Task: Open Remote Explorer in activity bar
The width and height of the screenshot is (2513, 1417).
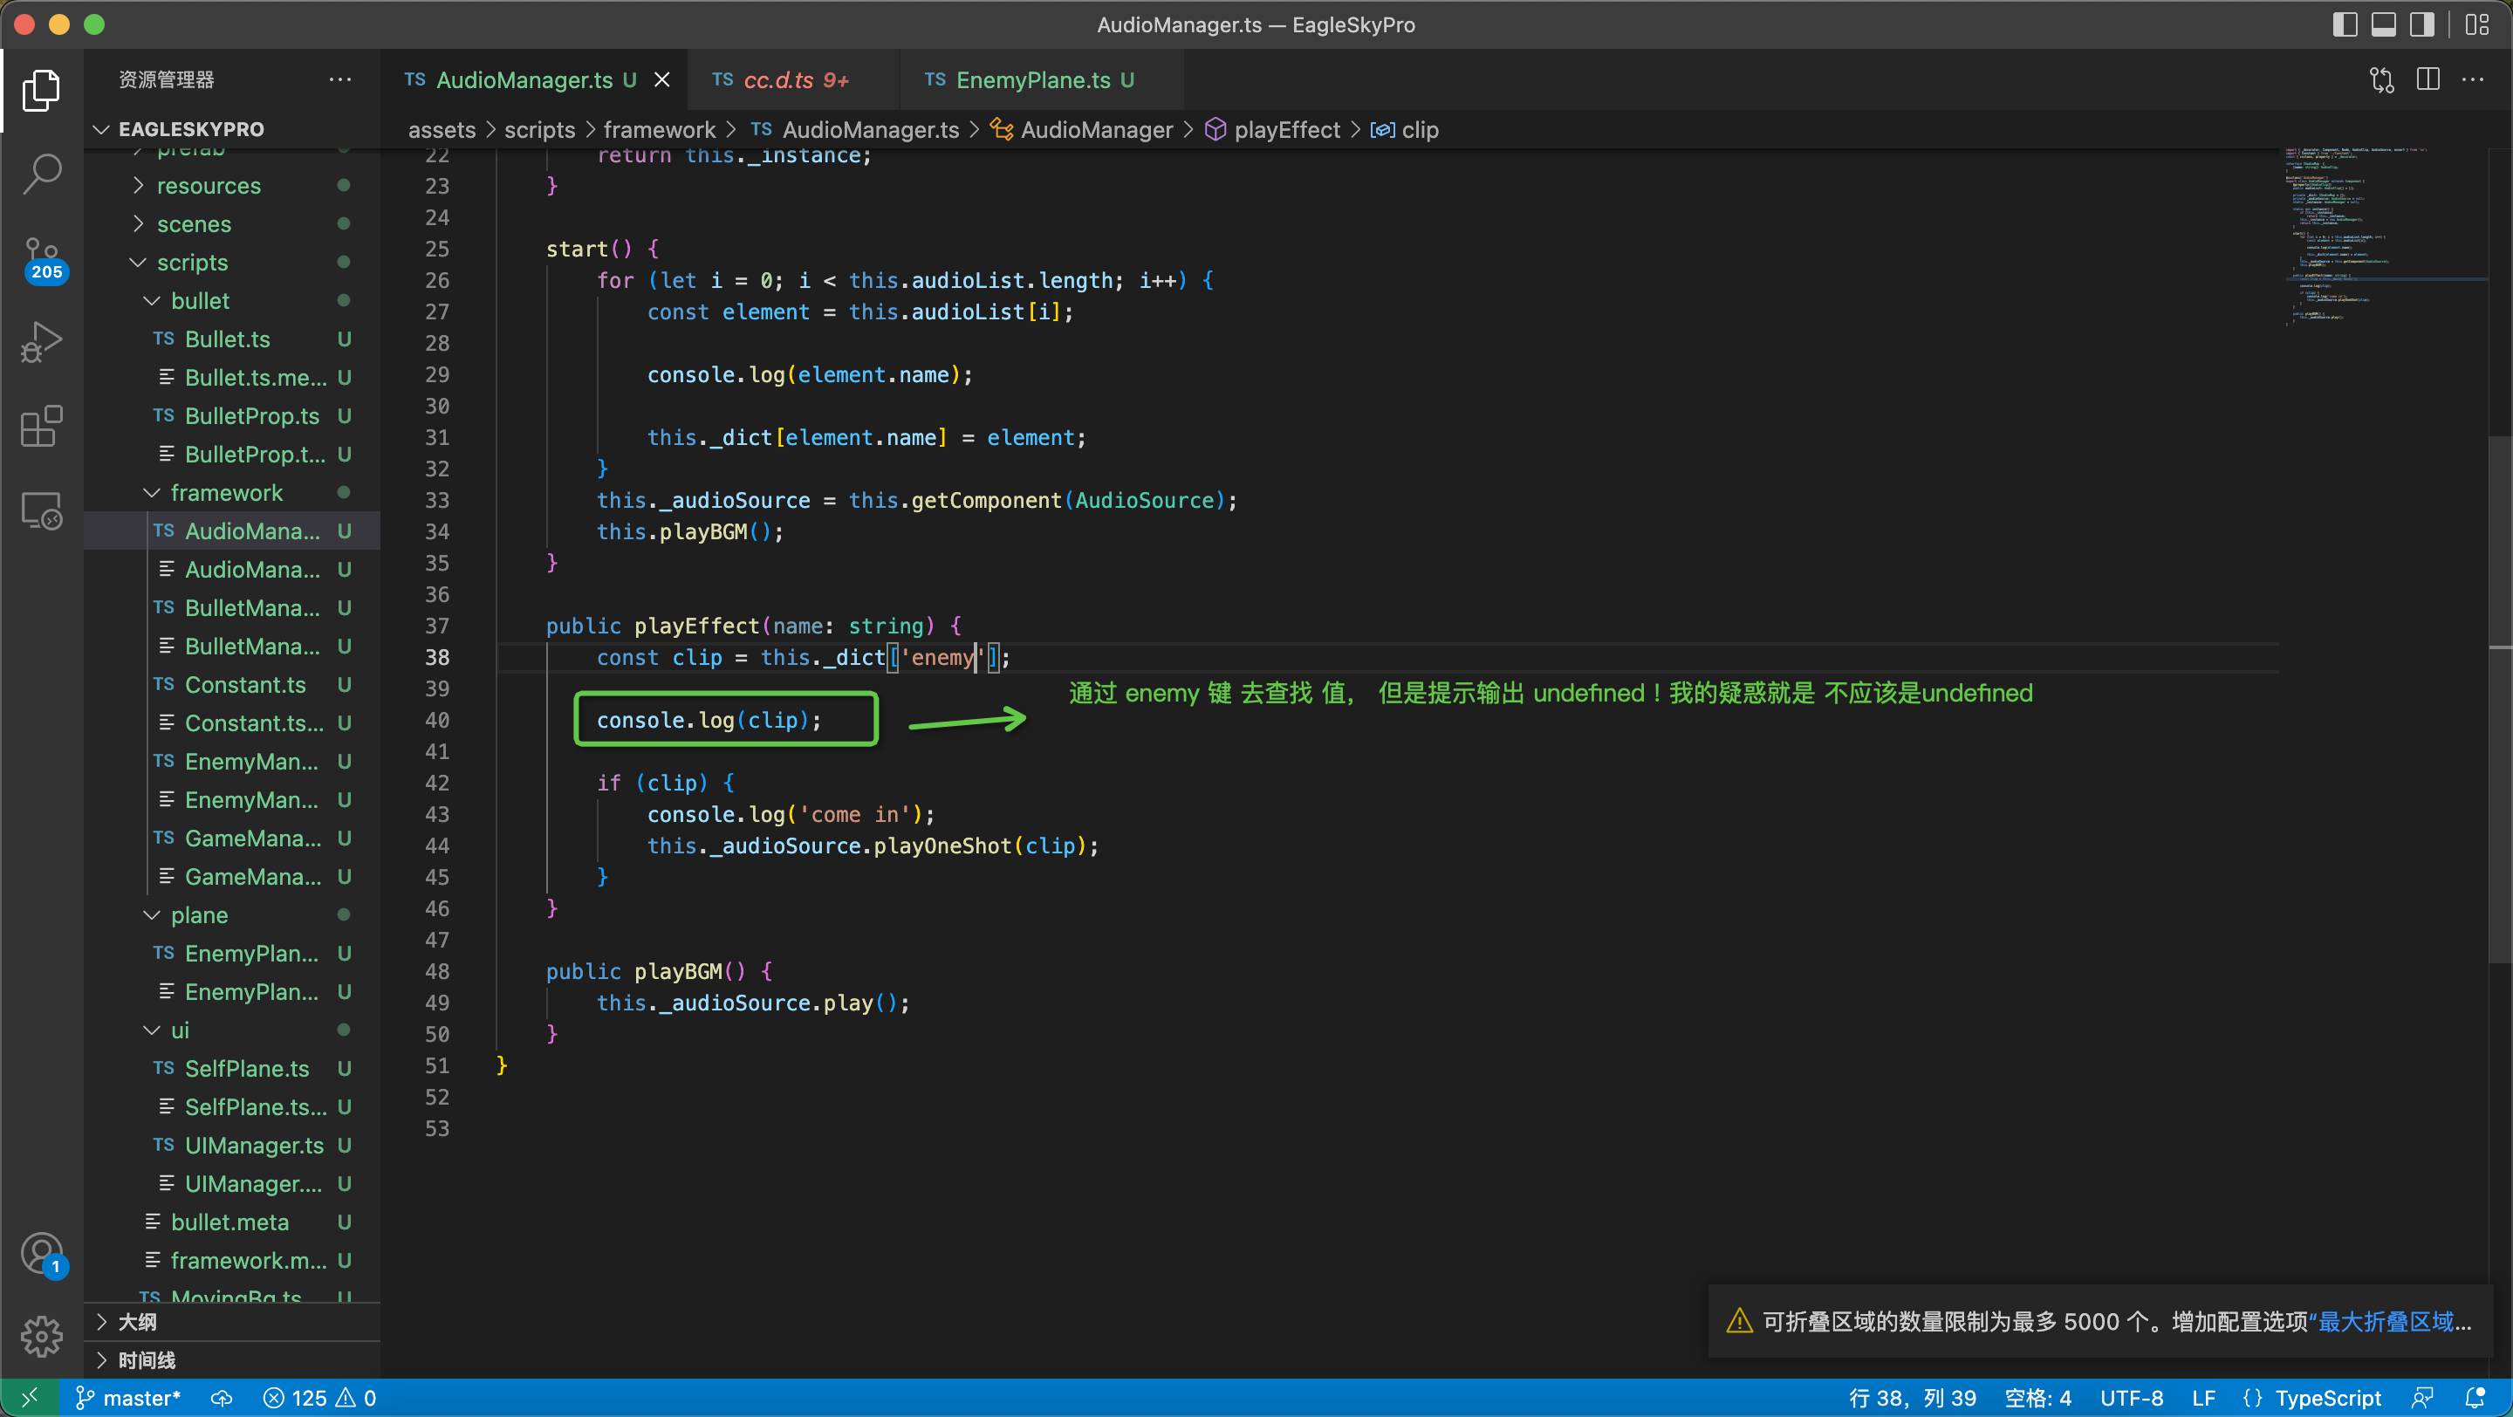Action: (x=41, y=510)
